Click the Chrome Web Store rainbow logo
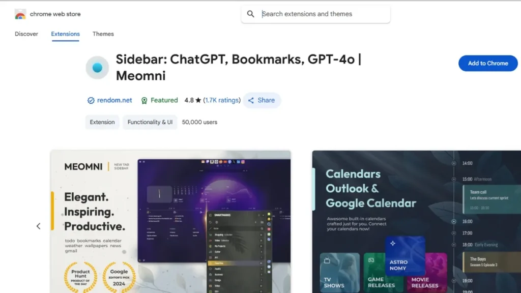The image size is (521, 293). pyautogui.click(x=20, y=14)
